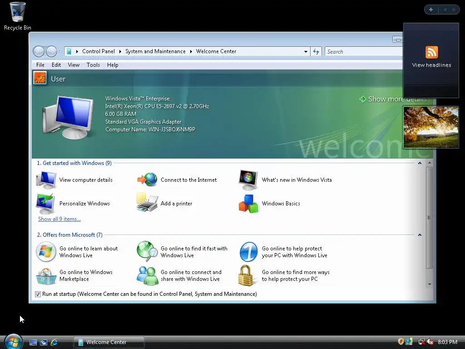Click Switch between windows quick launch icon

[x=44, y=342]
